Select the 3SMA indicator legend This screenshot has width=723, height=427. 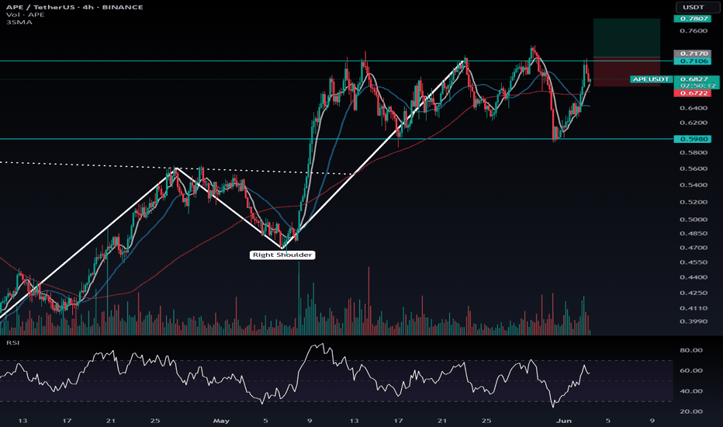point(19,22)
